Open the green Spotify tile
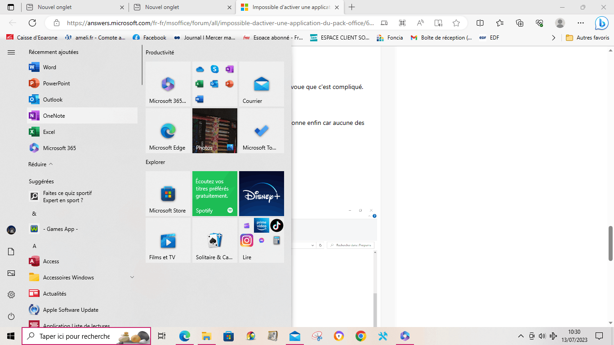The height and width of the screenshot is (345, 614). tap(215, 194)
